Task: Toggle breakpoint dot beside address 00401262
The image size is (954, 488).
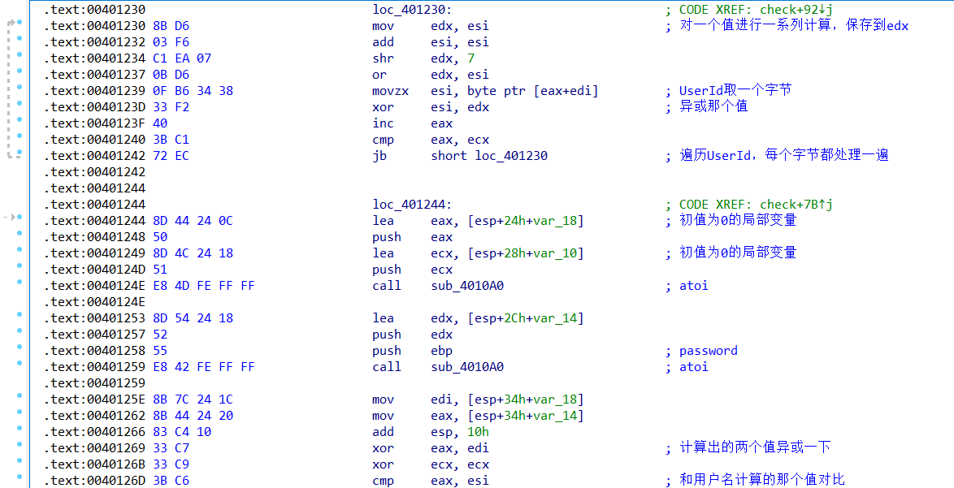Action: point(20,412)
